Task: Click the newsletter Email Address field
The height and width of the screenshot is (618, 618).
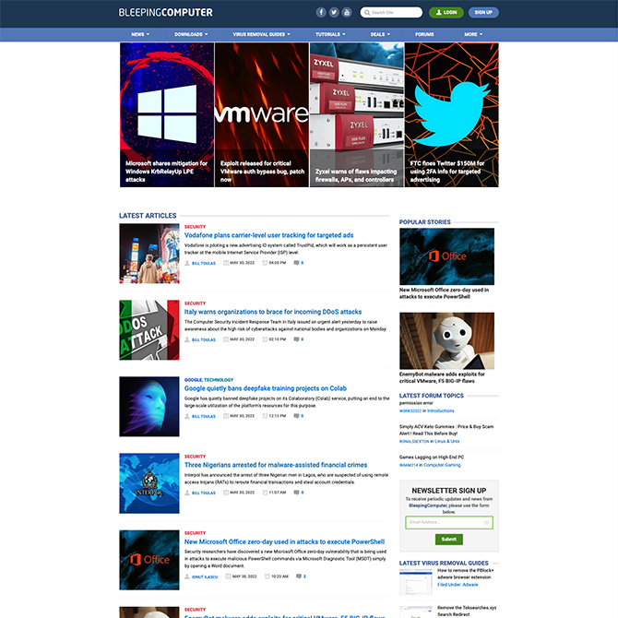Action: pyautogui.click(x=449, y=523)
